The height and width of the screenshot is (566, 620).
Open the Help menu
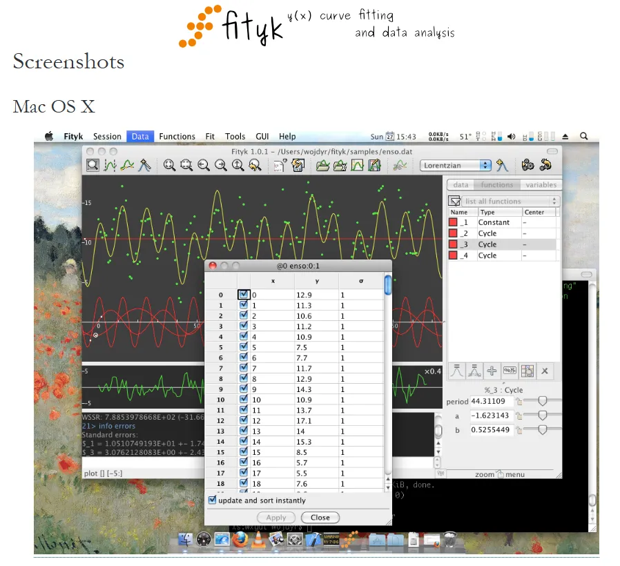click(287, 137)
